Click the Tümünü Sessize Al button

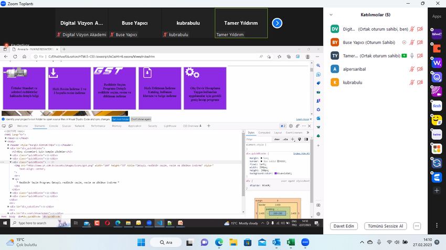click(386, 226)
